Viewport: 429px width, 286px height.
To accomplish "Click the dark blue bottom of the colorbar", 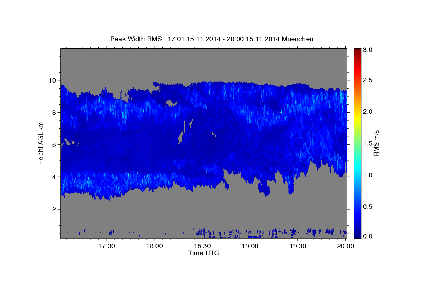I will click(x=357, y=235).
